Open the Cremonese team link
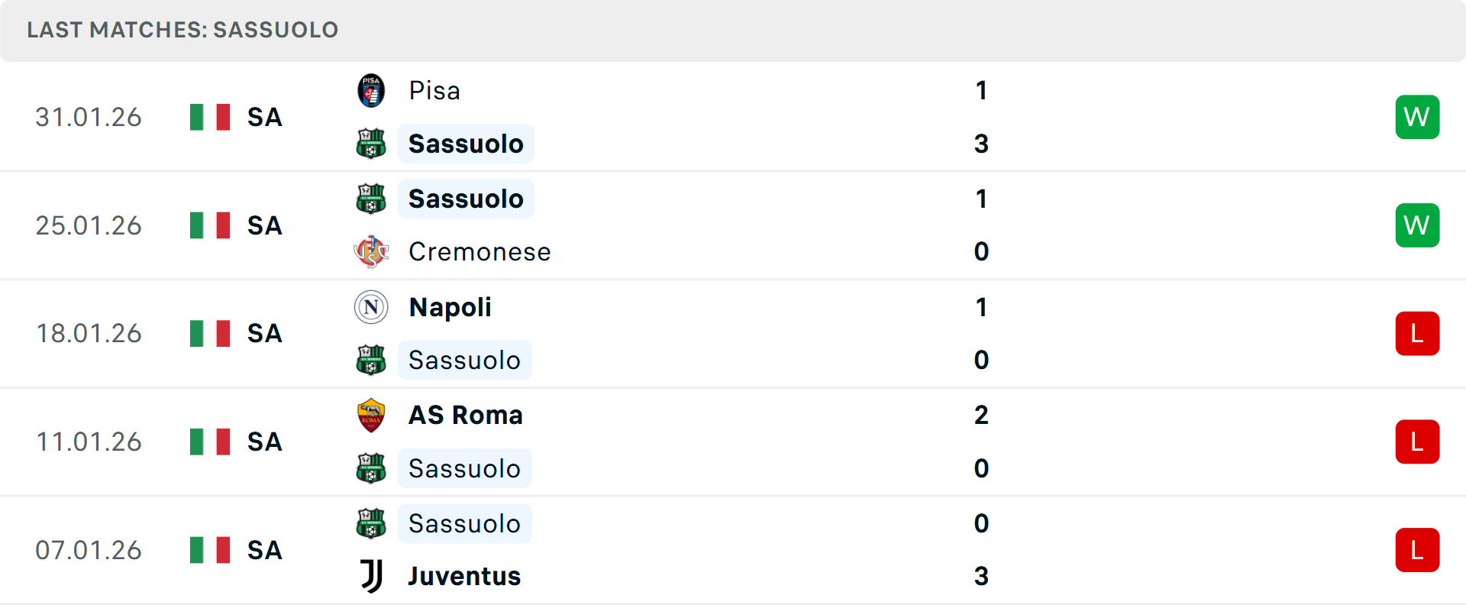 480,251
